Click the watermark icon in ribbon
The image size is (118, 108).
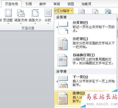[95, 11]
